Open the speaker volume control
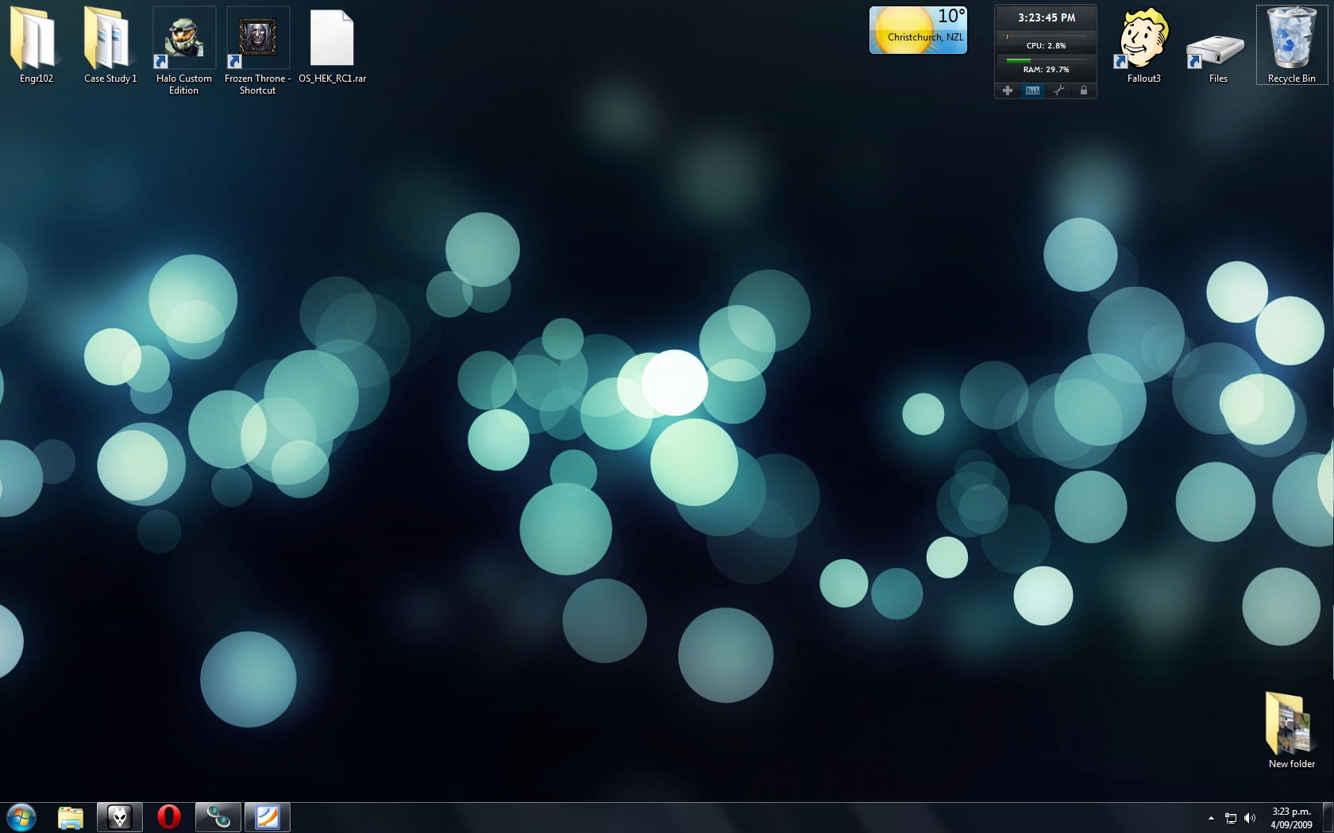1334x833 pixels. pos(1250,818)
